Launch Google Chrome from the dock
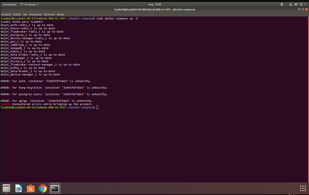Viewport: 309px width, 195px height. pos(43,188)
